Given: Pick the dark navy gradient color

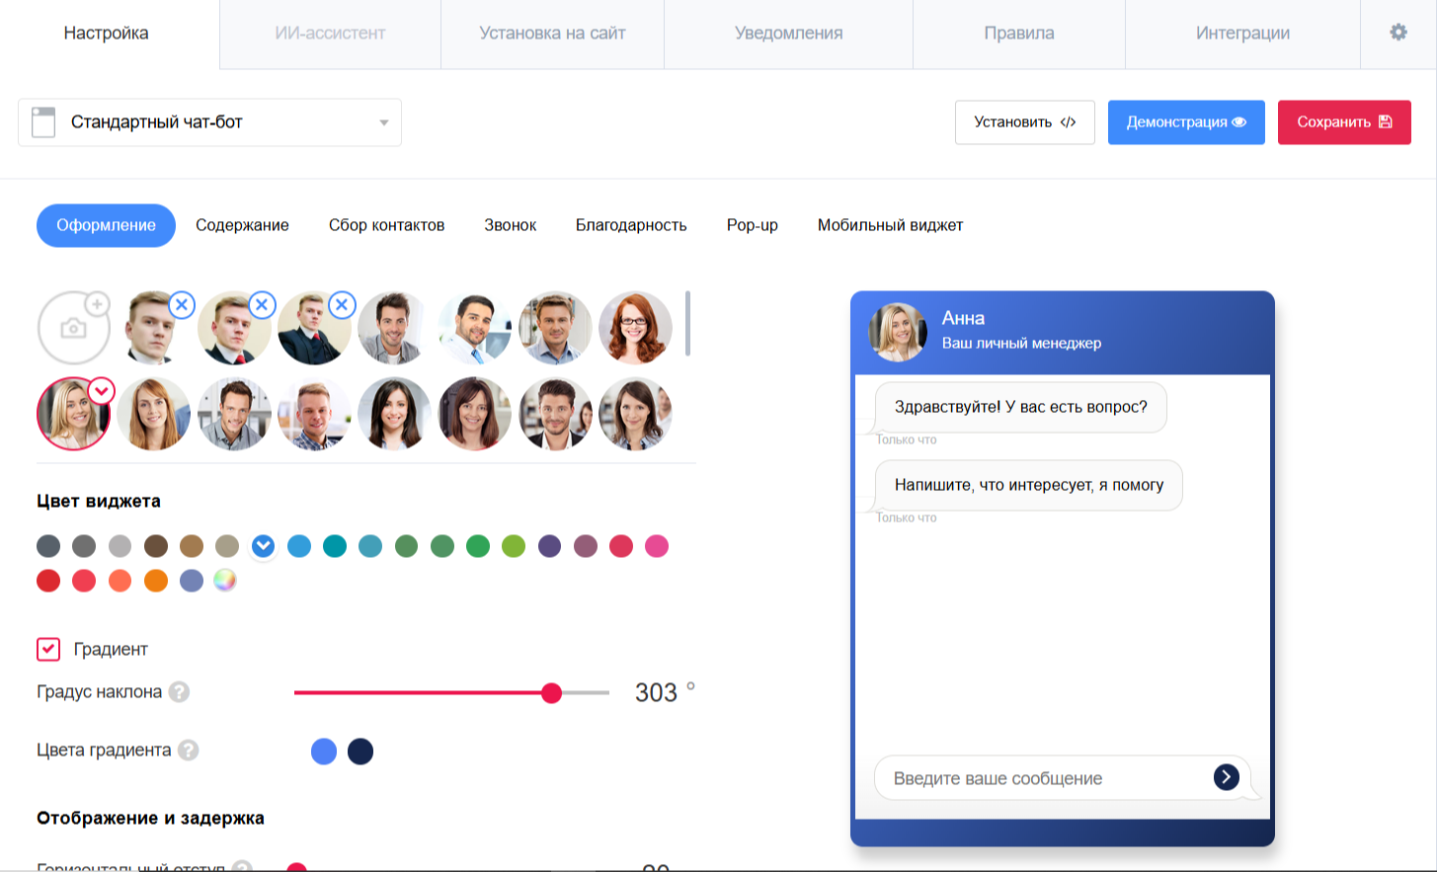Looking at the screenshot, I should [360, 752].
